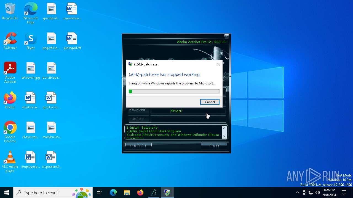
Task: Click the help question mark in patcher
Action: tap(227, 36)
